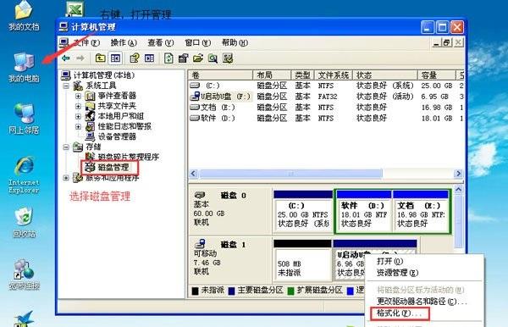Image resolution: width=508 pixels, height=327 pixels.
Task: Click the Properties toolbar icon
Action: (184, 58)
